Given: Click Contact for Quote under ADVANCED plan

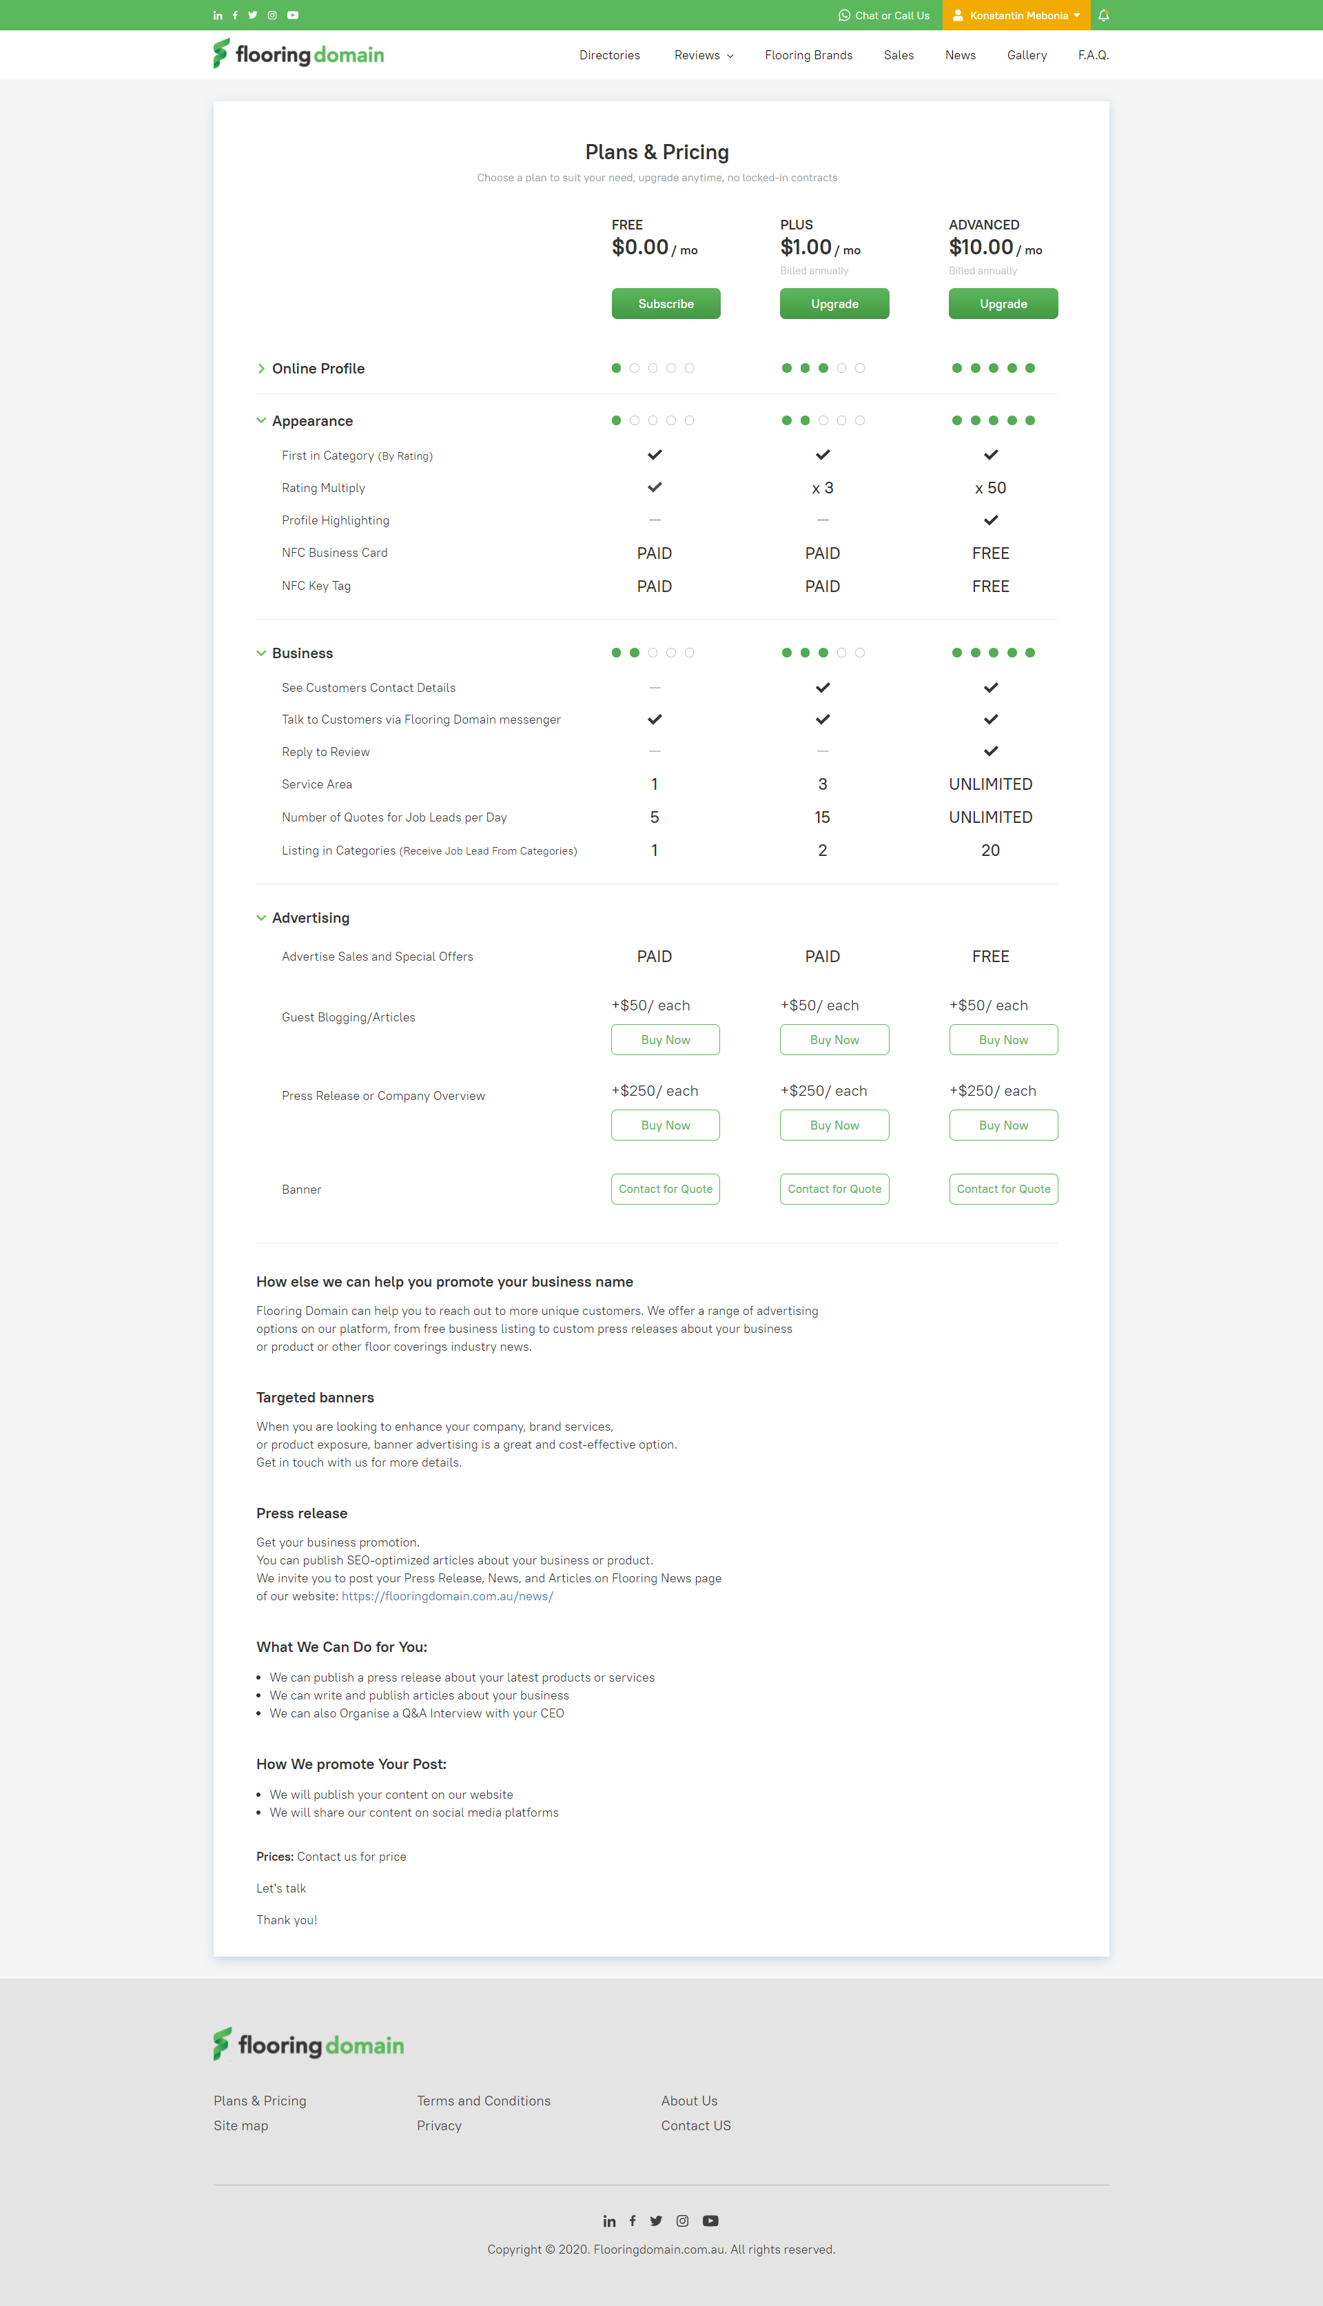Looking at the screenshot, I should (1003, 1188).
